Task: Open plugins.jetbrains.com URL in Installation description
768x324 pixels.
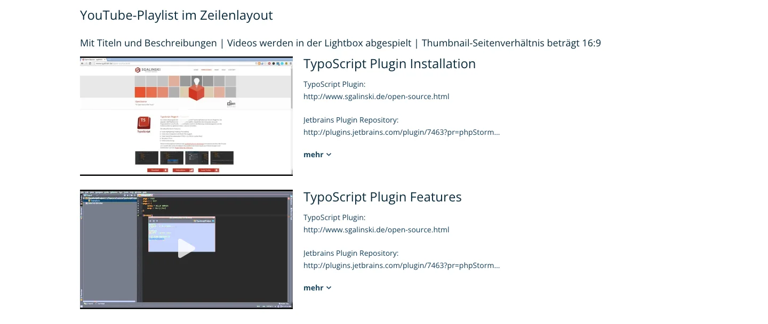Action: click(401, 132)
